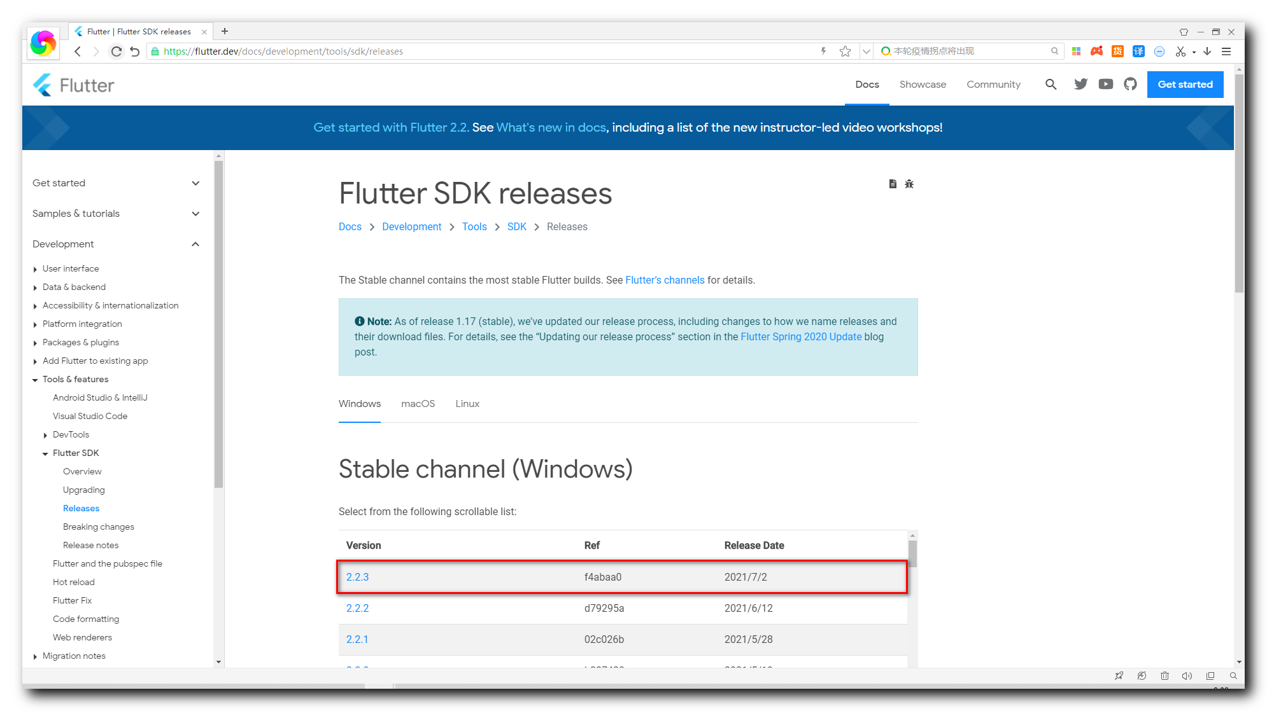Expand the Data & backend tree item
The image size is (1267, 711).
pos(35,288)
